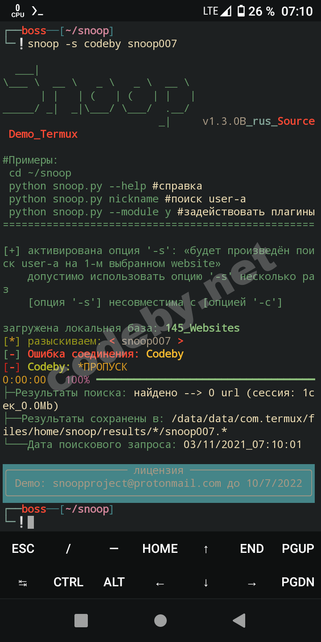
Task: Tap the HOME extra key
Action: coord(160,548)
